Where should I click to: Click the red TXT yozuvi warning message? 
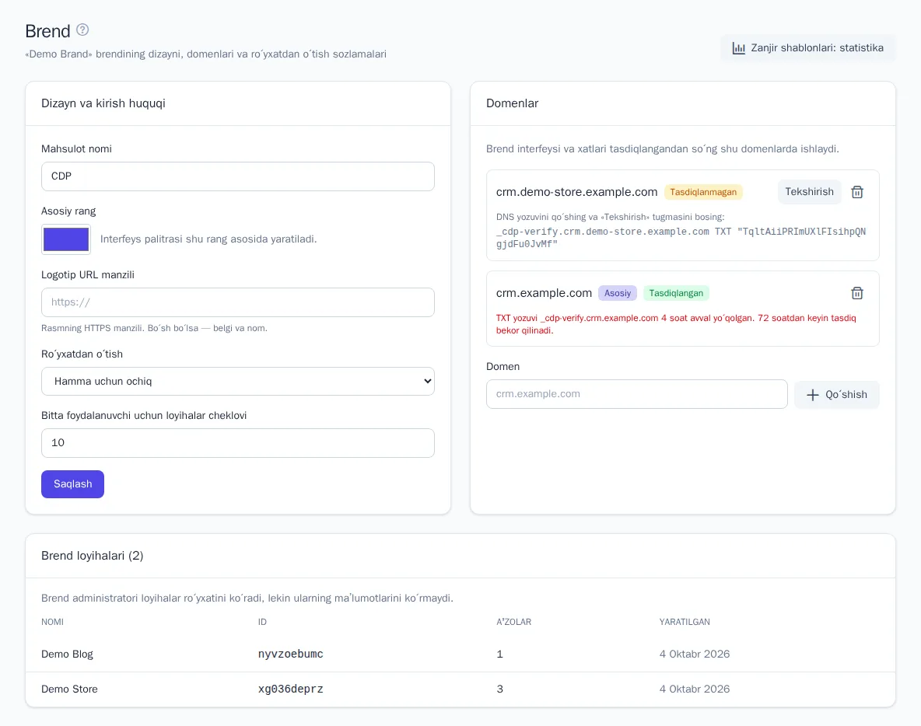click(676, 324)
